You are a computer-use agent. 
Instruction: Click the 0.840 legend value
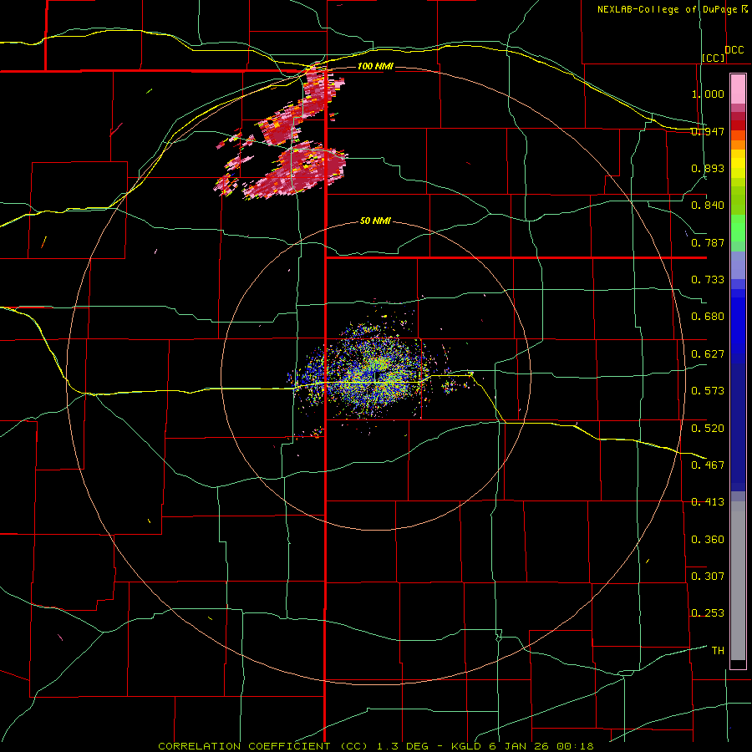pyautogui.click(x=708, y=206)
